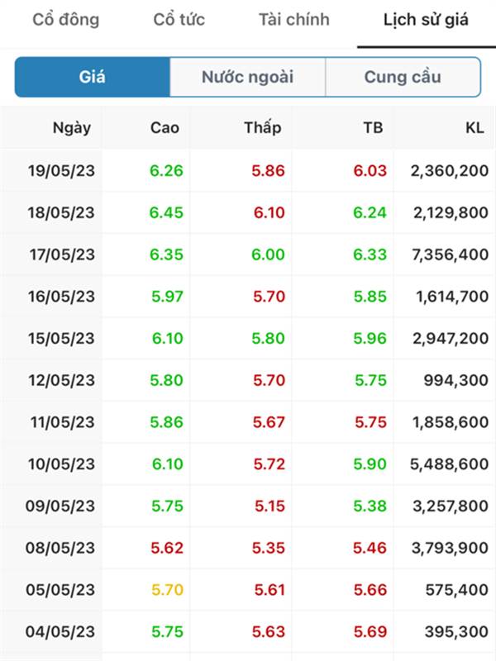The image size is (496, 661).
Task: Click the Thấp column header
Action: pyautogui.click(x=263, y=128)
